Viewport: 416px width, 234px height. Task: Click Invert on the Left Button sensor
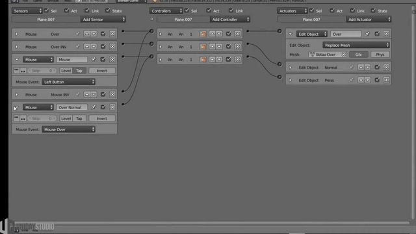102,71
